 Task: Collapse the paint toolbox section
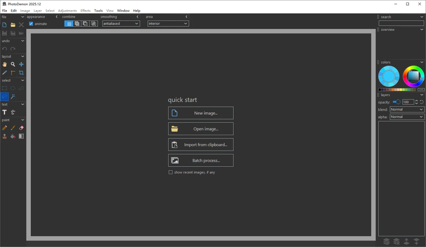(x=23, y=120)
